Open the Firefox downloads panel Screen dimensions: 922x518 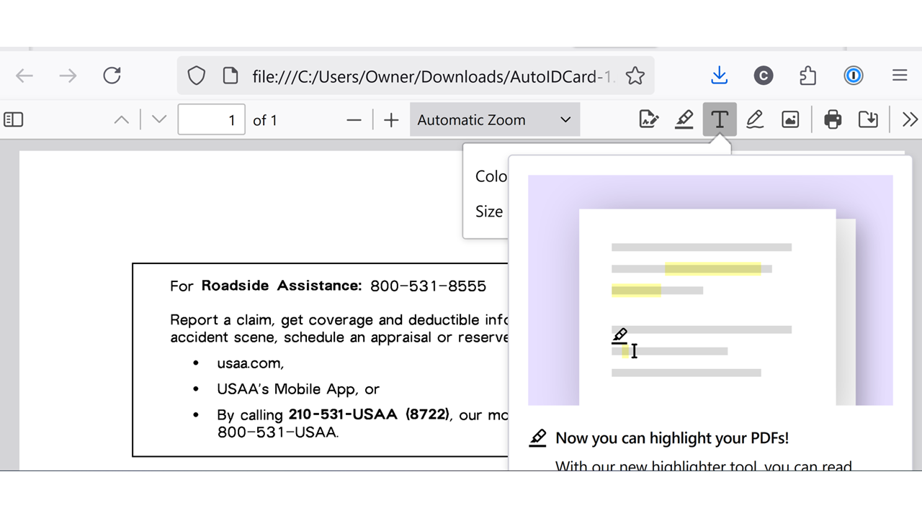pos(719,76)
